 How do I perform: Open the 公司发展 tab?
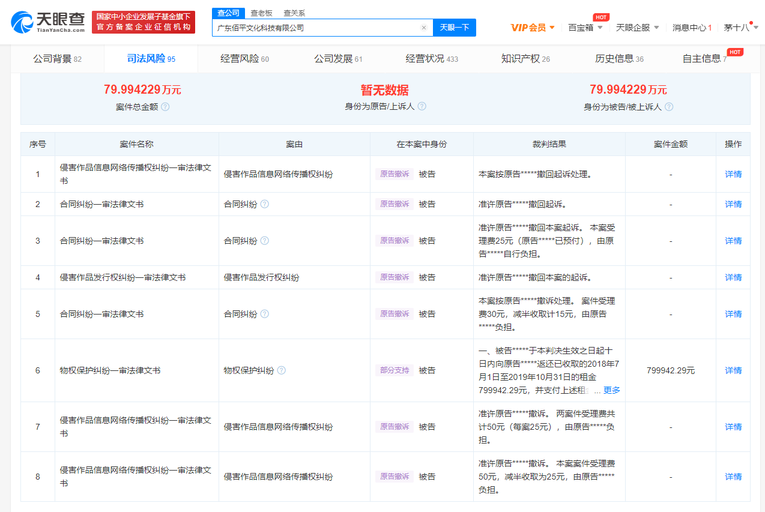(338, 59)
